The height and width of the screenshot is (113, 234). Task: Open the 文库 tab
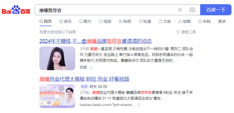coord(165,21)
